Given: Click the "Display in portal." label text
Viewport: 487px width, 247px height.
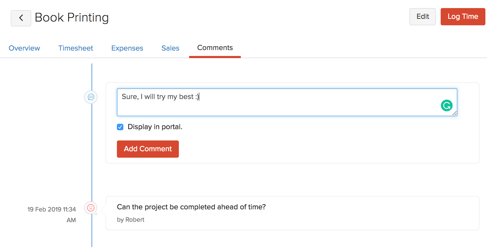Looking at the screenshot, I should click(x=155, y=127).
